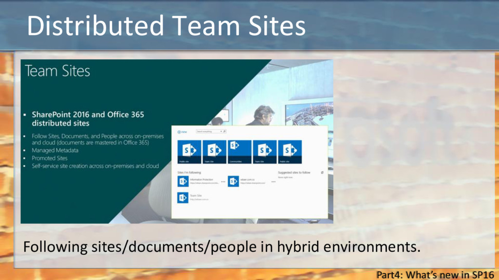Open the 'Information Protection' followed site link
The image size is (499, 280).
[x=201, y=180]
